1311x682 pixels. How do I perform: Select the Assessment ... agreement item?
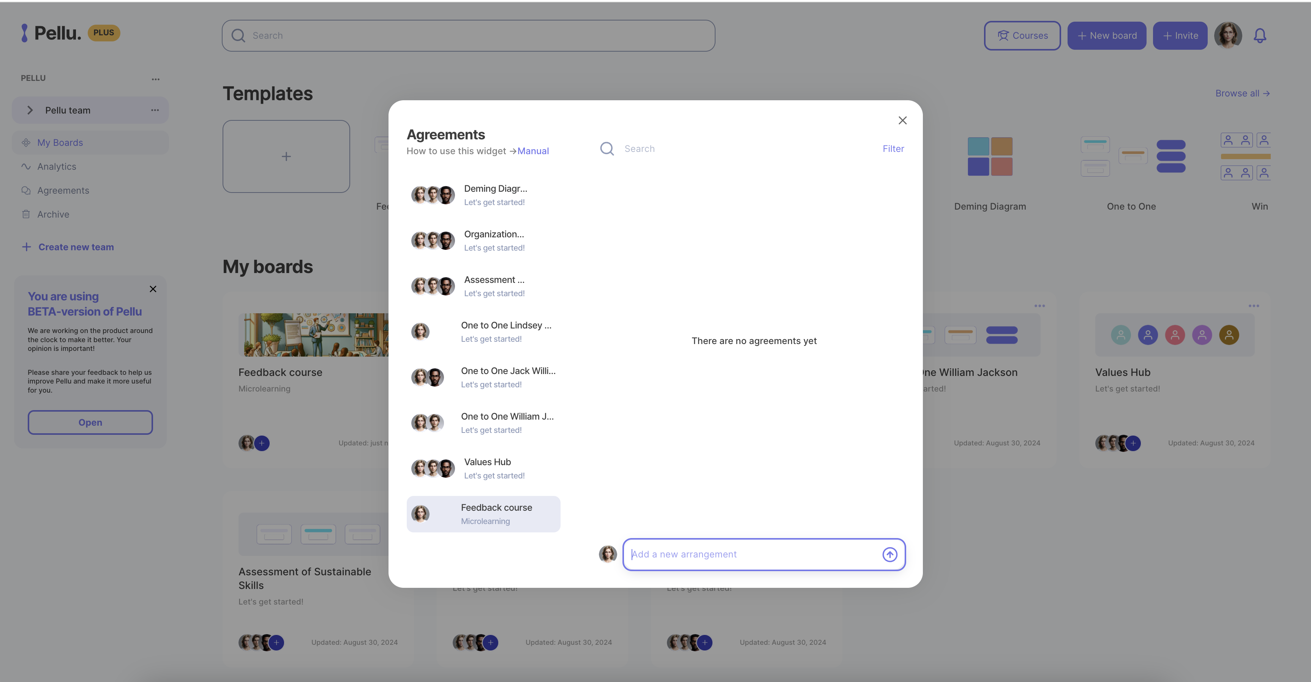point(483,286)
